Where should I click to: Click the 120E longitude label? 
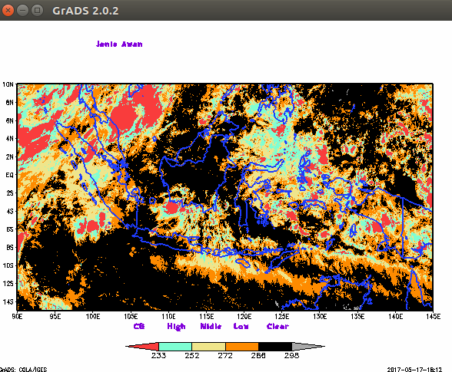point(244,317)
